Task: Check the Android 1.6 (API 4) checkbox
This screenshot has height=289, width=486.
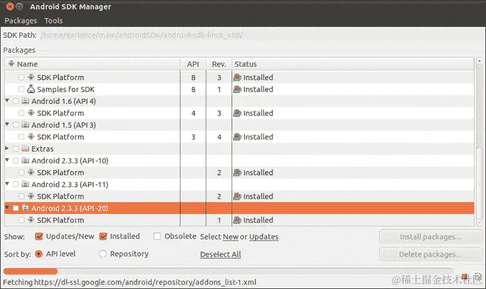Action: [x=15, y=101]
